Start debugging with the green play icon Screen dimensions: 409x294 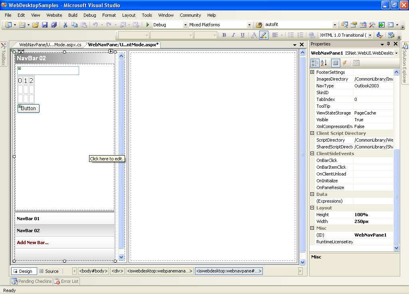148,25
